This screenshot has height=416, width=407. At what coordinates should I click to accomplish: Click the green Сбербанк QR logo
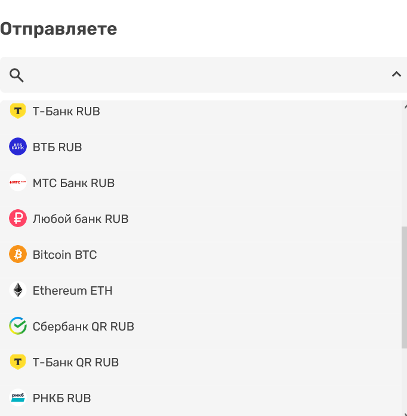[18, 326]
